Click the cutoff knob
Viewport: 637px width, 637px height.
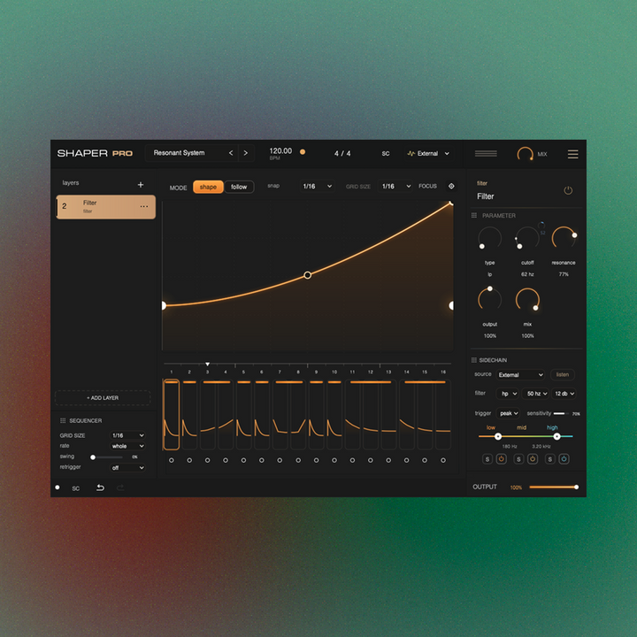[x=527, y=239]
